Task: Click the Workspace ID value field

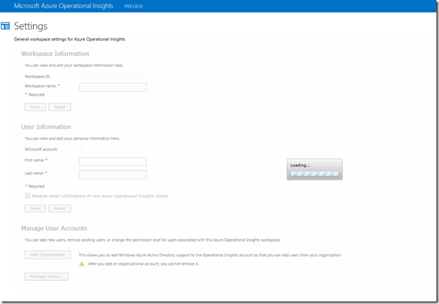Action: 112,76
